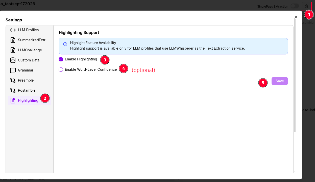Viewport: 315px width, 182px height.
Task: Click the settings dialog vertical scrollbar
Action: (x=295, y=76)
